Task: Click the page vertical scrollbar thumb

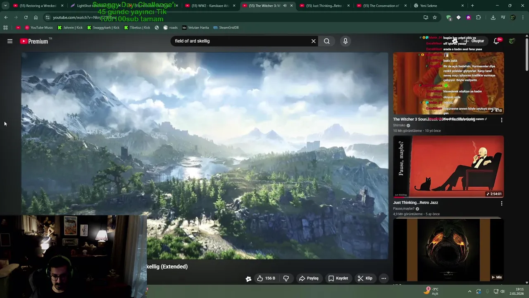Action: (x=527, y=55)
